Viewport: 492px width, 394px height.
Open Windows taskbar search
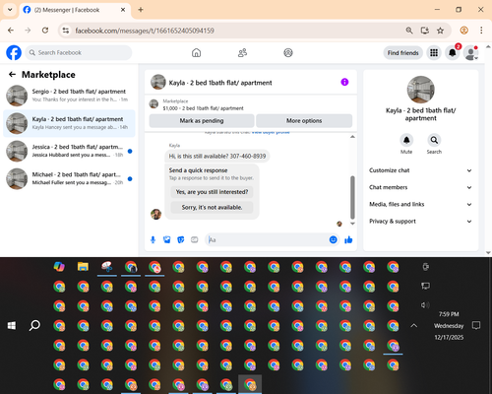[x=34, y=325]
